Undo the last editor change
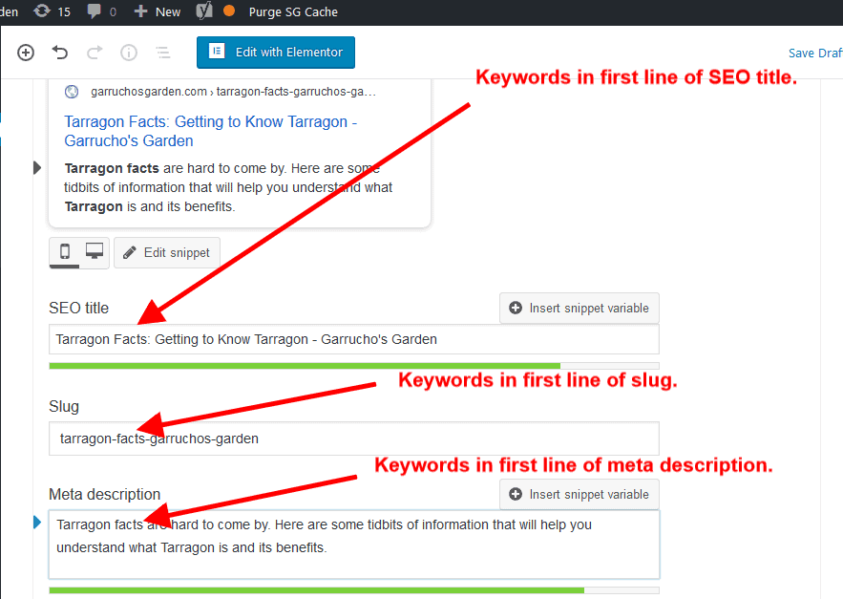Viewport: 843px width, 599px height. [60, 53]
